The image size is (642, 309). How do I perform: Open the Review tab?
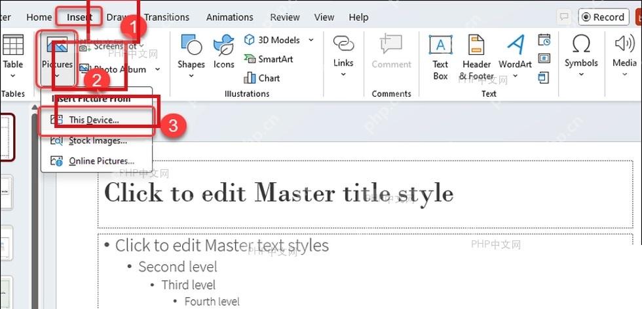pos(285,17)
